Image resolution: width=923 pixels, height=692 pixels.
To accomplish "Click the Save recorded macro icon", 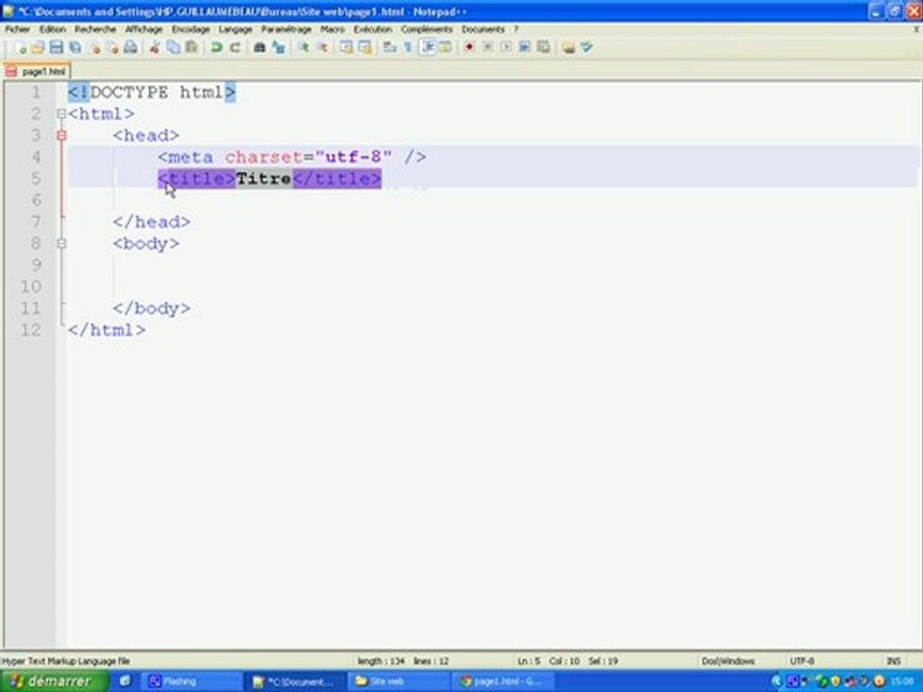I will coord(543,48).
